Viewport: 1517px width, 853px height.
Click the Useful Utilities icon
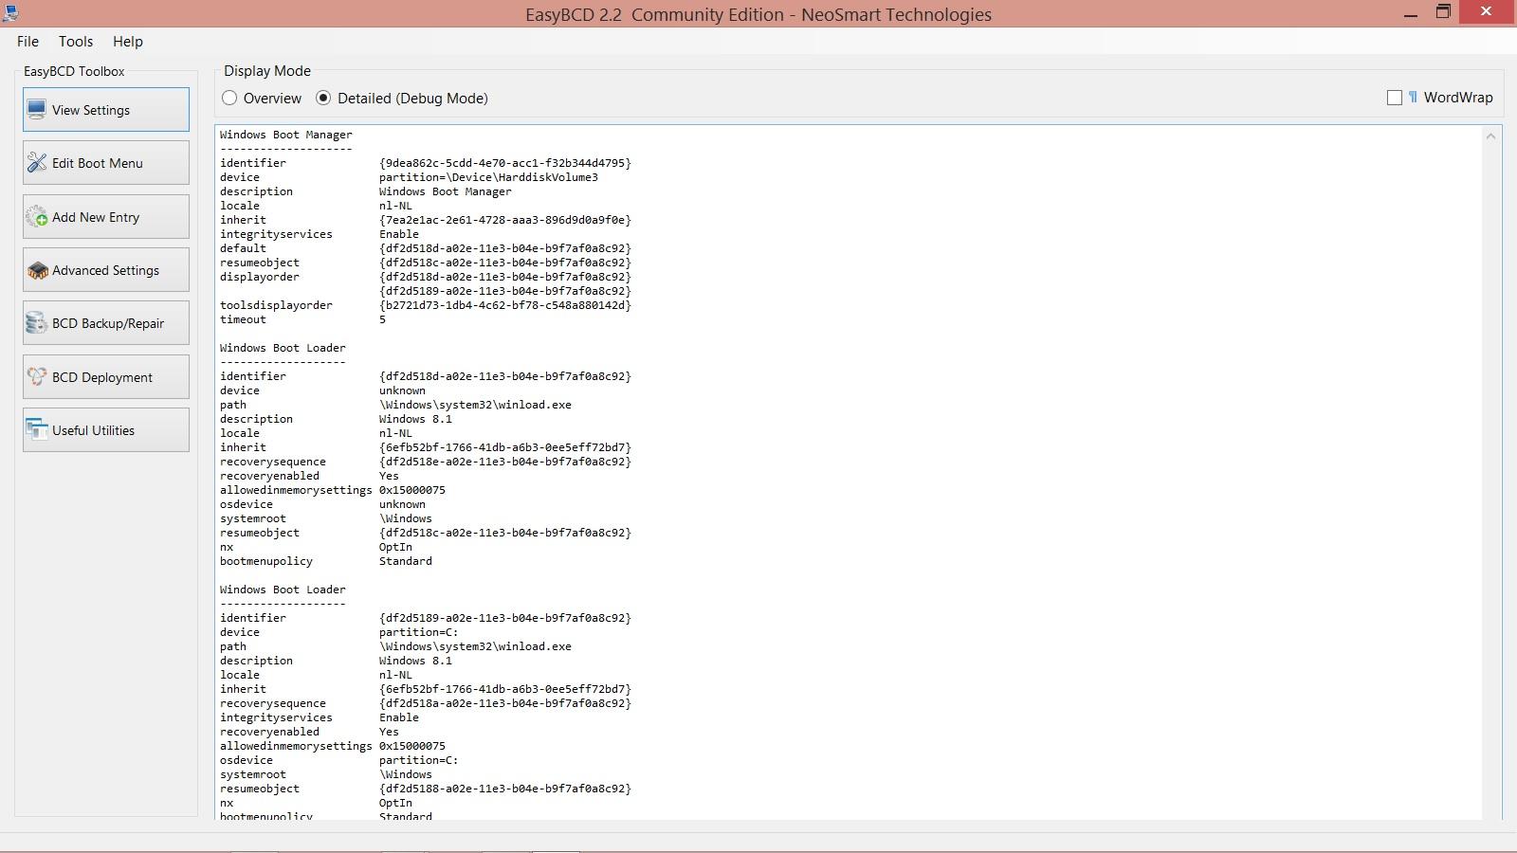click(37, 430)
